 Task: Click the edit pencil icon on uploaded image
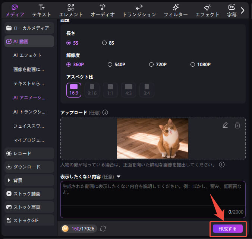pos(225,125)
